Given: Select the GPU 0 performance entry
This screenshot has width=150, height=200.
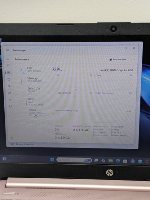Looking at the screenshot, I should tap(35, 113).
